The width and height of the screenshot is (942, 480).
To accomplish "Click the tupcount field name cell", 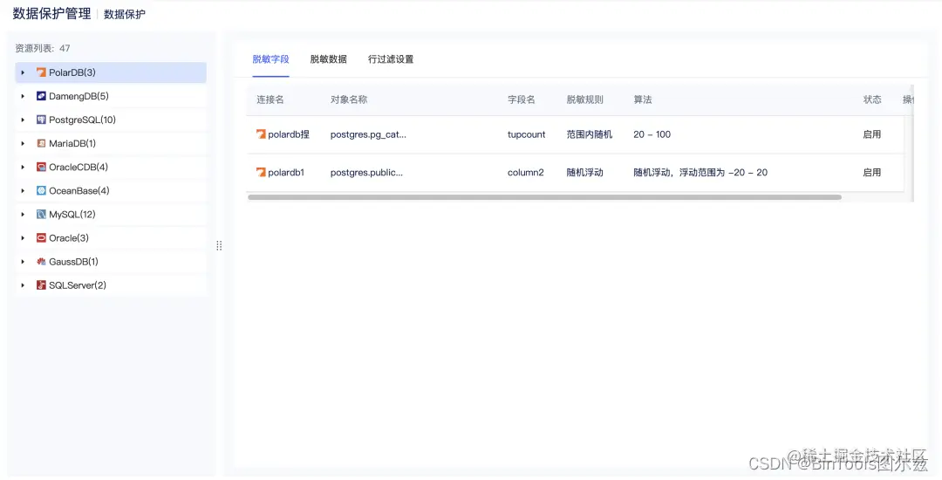I will (x=526, y=134).
